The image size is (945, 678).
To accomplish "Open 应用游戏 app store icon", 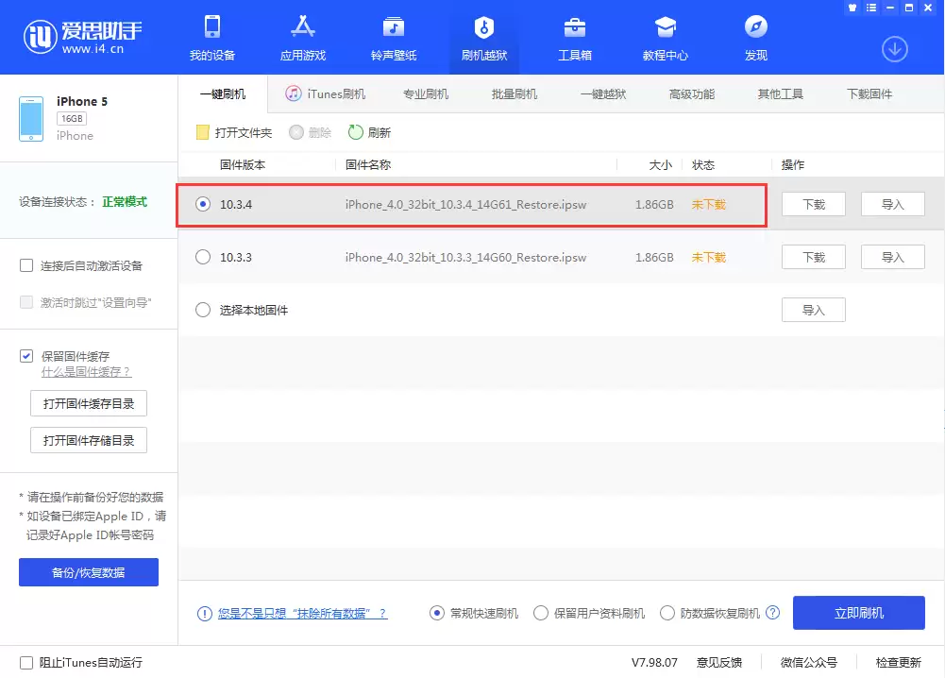I will pos(302,27).
